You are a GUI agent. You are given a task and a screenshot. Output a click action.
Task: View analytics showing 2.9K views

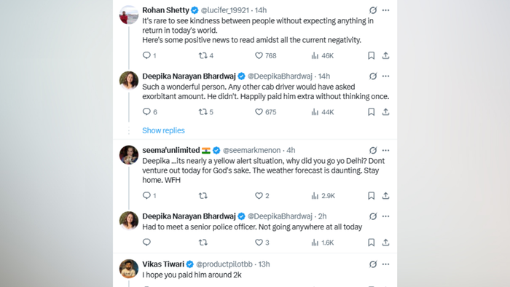pyautogui.click(x=323, y=196)
